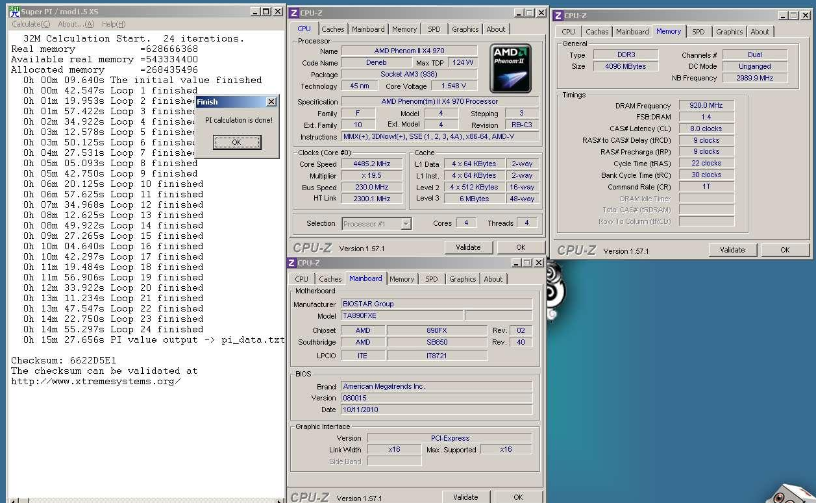Click the Manufacturer field BIOSTAR Group
Viewport: 816px width, 503px height.
[x=436, y=304]
